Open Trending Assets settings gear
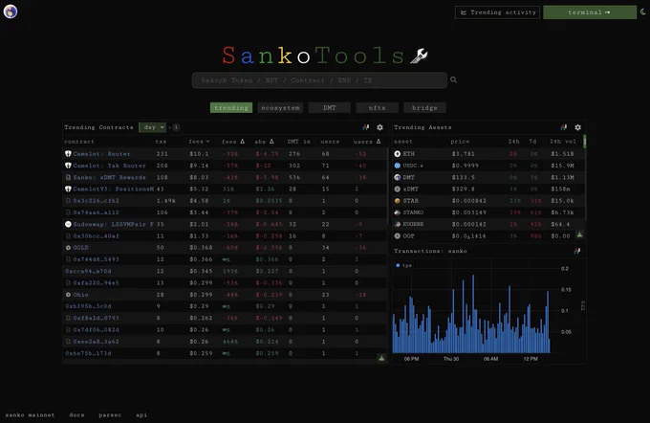This screenshot has width=650, height=423. 578,127
